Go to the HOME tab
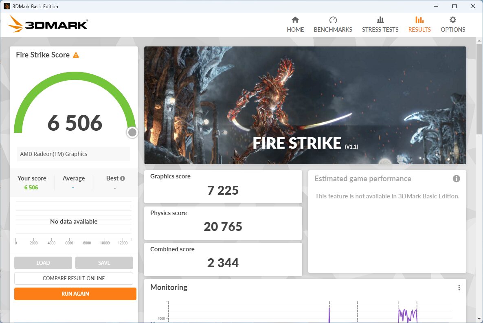The width and height of the screenshot is (483, 323). point(295,25)
